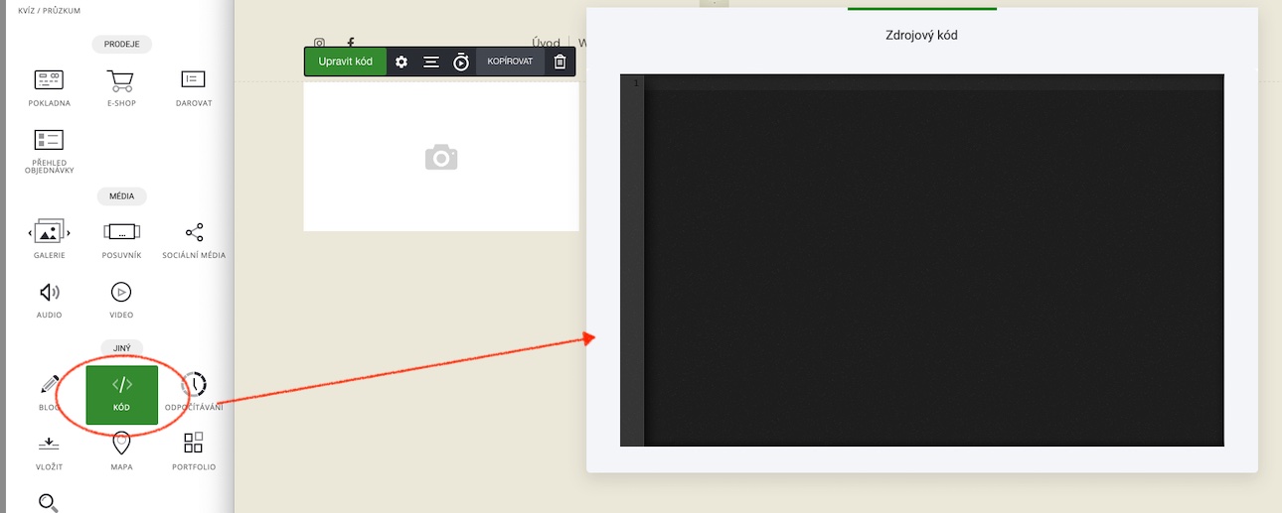
Task: Click the JINÝ category label
Action: click(121, 348)
